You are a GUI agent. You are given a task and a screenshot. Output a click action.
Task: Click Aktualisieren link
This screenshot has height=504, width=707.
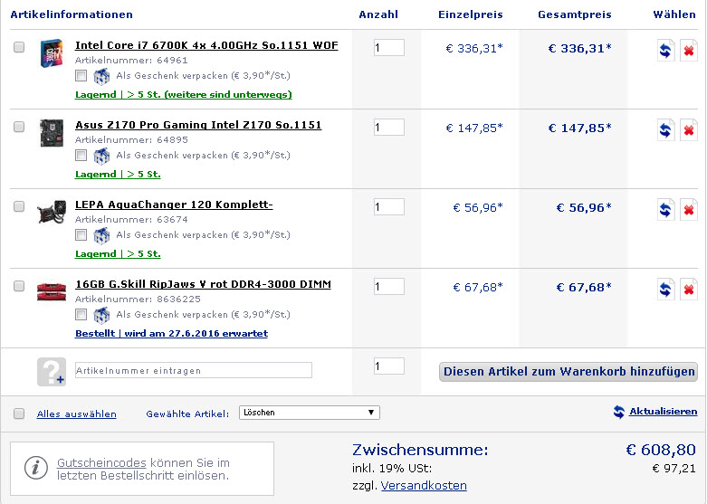click(x=664, y=411)
